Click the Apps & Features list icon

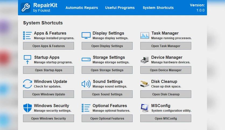(27, 35)
